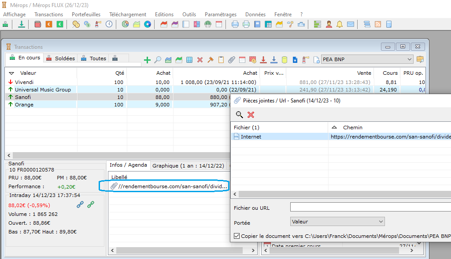Open the blue pie chart icon

pyautogui.click(x=148, y=25)
